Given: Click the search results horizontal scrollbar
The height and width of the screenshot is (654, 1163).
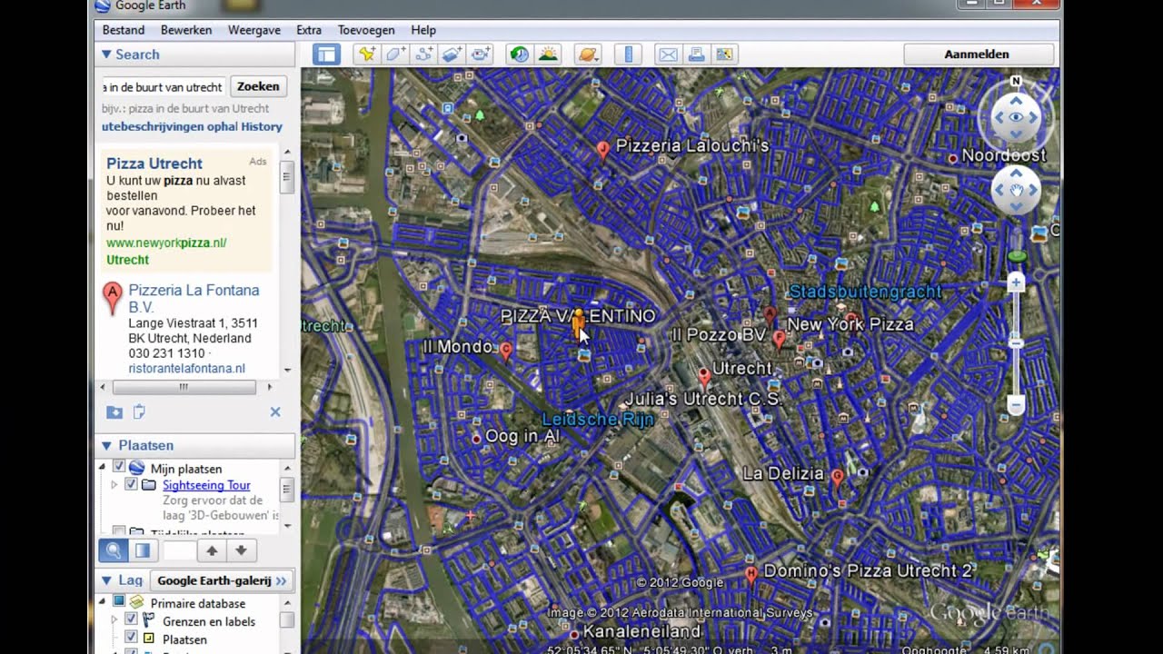Looking at the screenshot, I should (184, 387).
